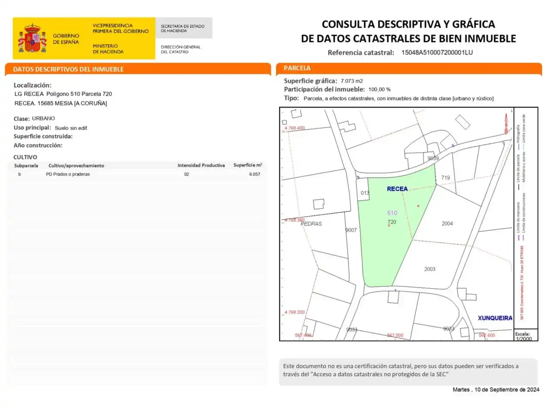
Task: Click the 'Superficie gráfica:' label
Action: 310,81
